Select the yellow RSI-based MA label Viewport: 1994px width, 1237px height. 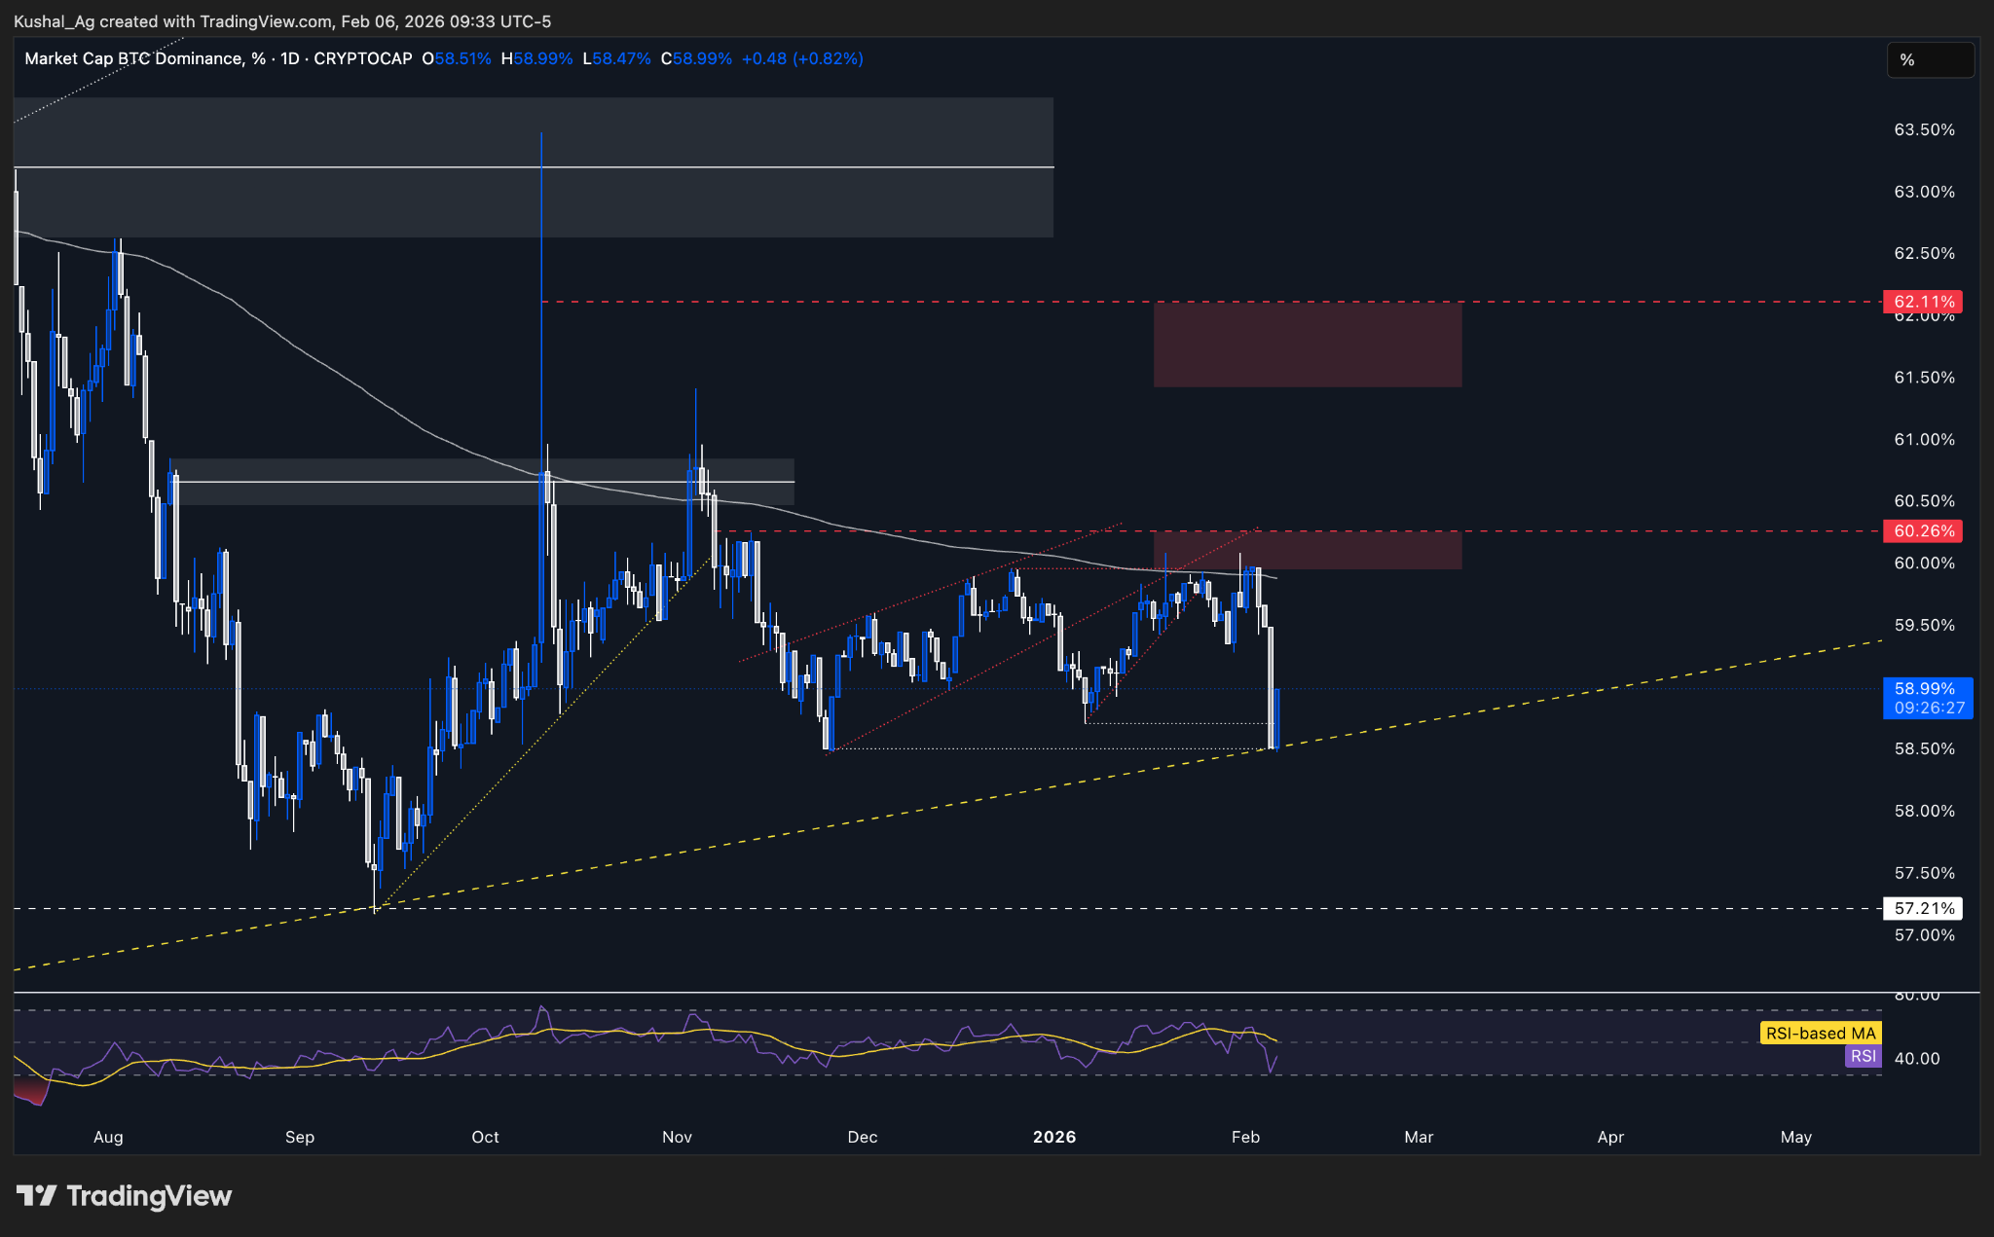1820,1034
